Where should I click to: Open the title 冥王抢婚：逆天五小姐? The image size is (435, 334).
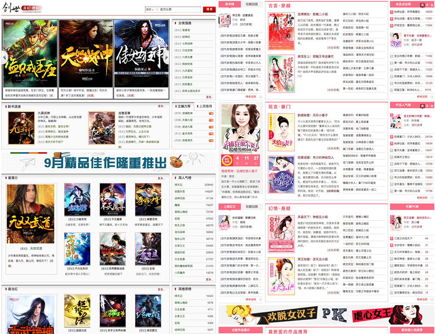tap(313, 259)
